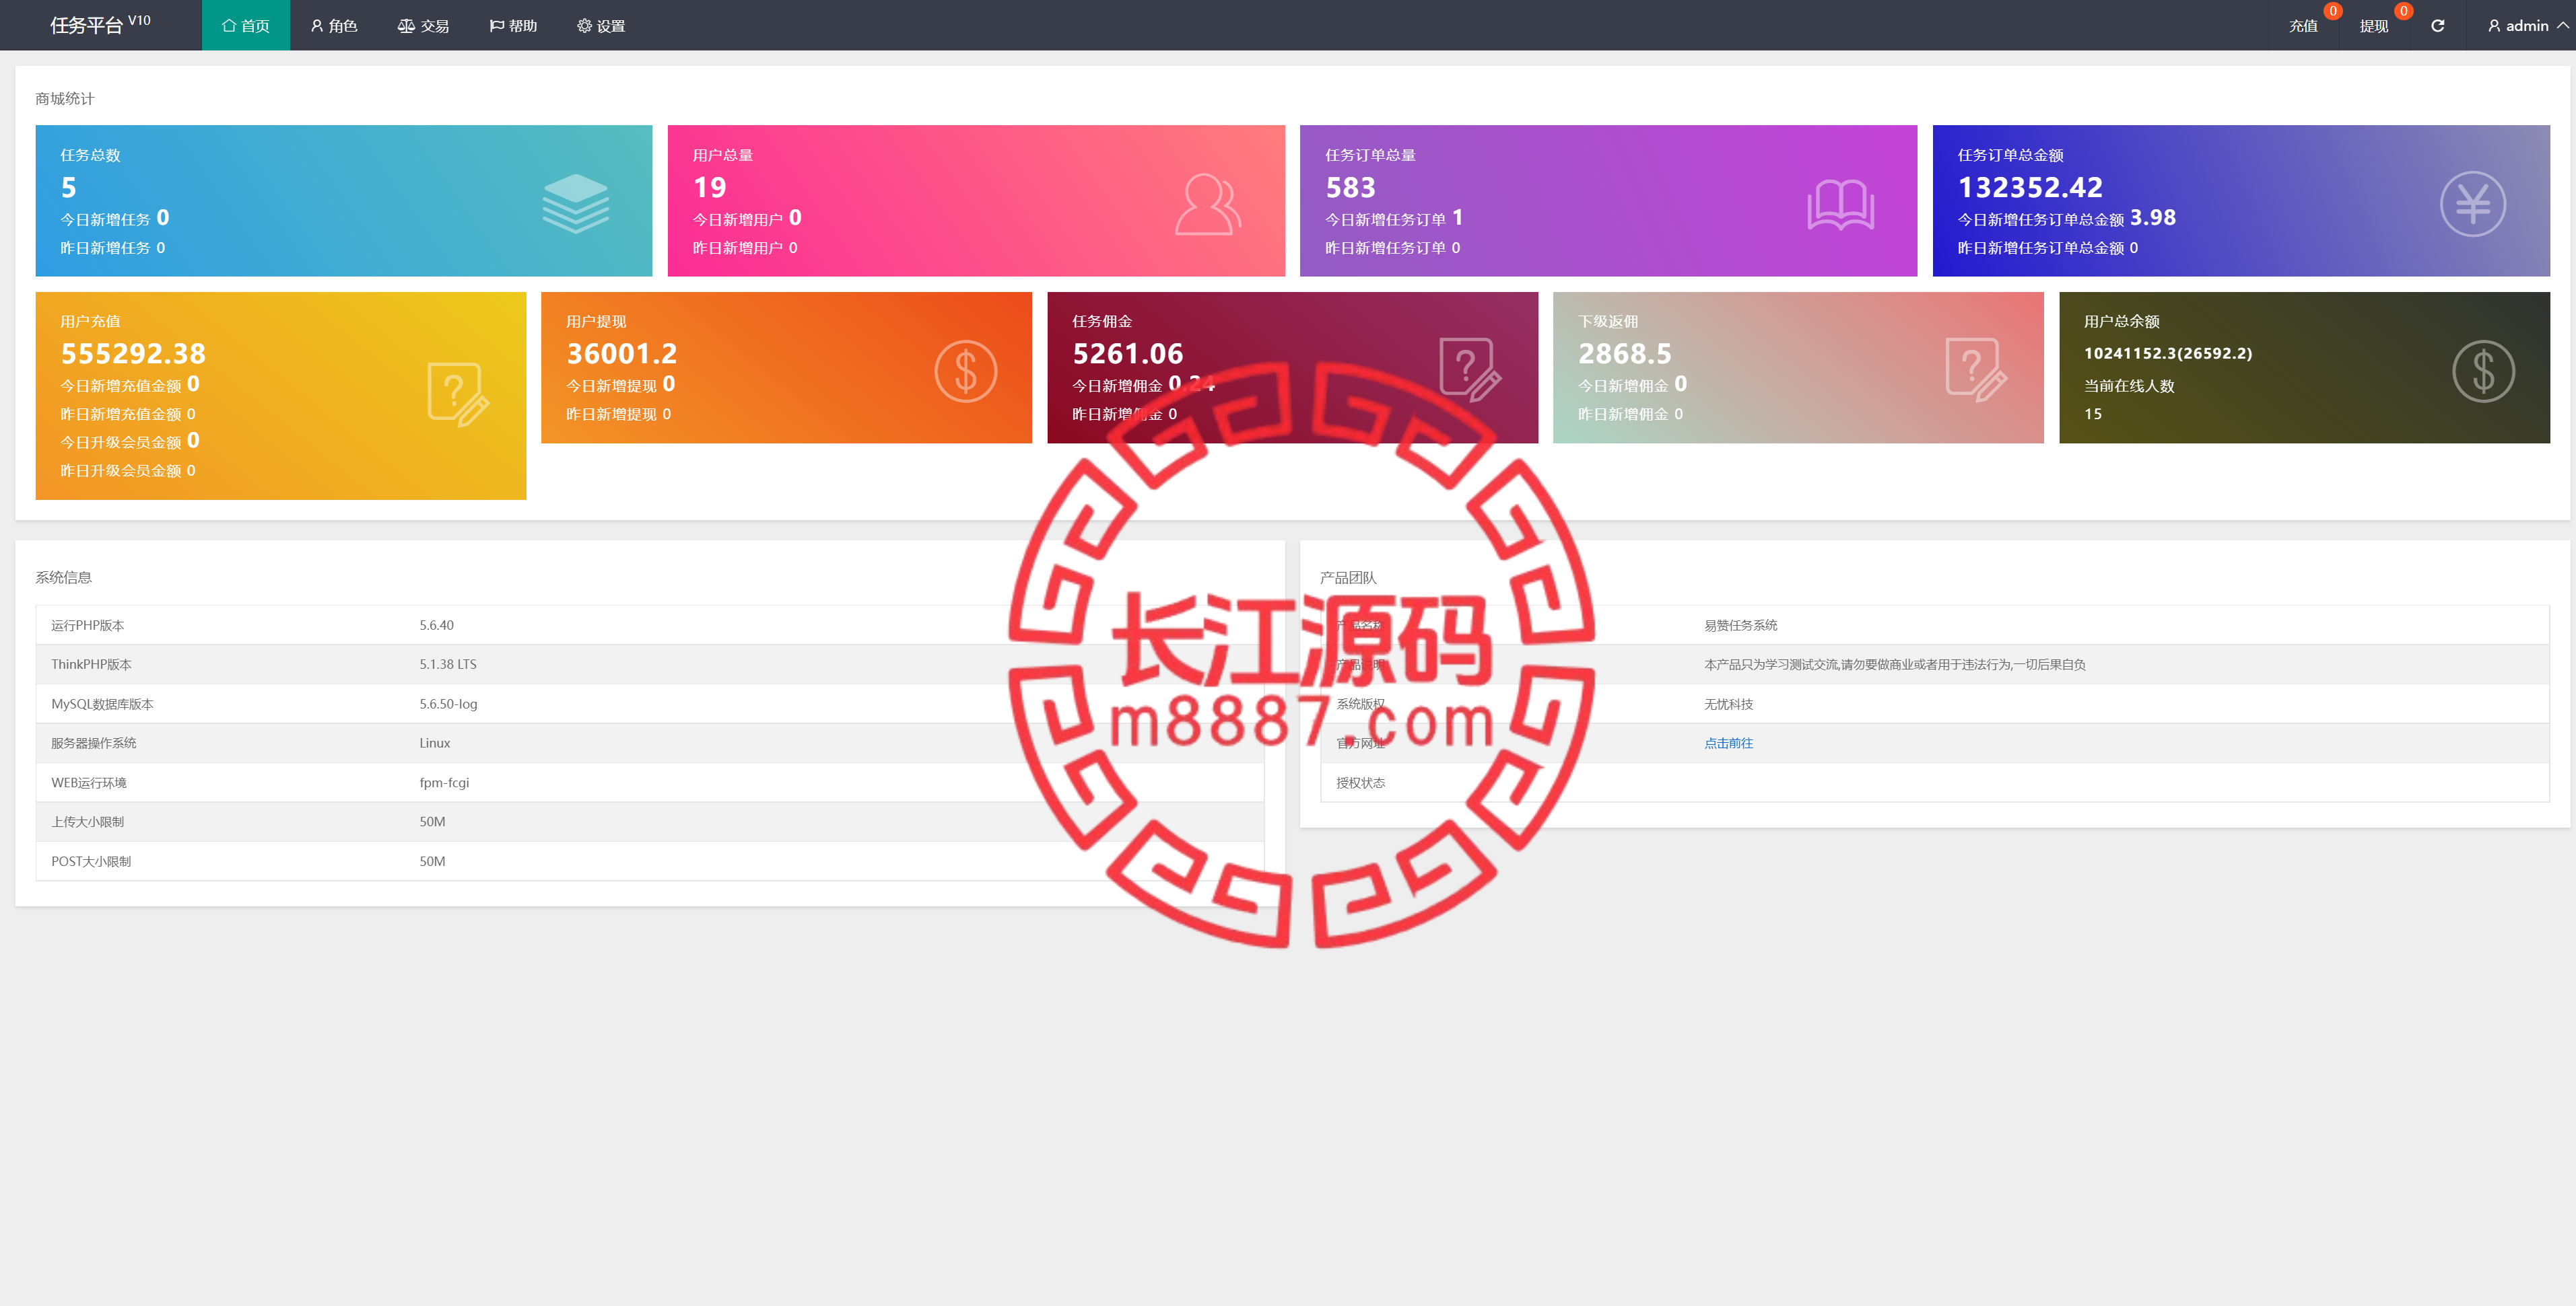Screen dimensions: 2576x1306
Task: Click the 任务订单总量 value 583
Action: click(1351, 187)
